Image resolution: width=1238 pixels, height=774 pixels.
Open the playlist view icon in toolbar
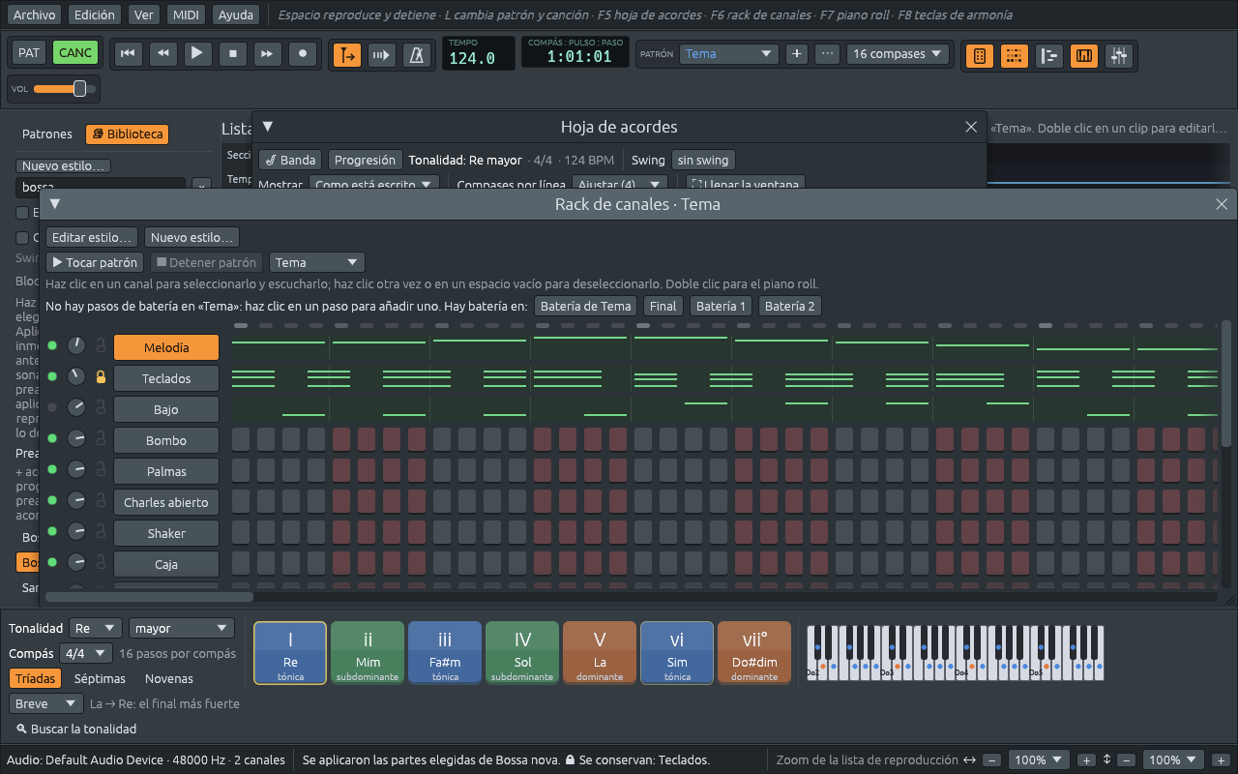[x=1049, y=55]
